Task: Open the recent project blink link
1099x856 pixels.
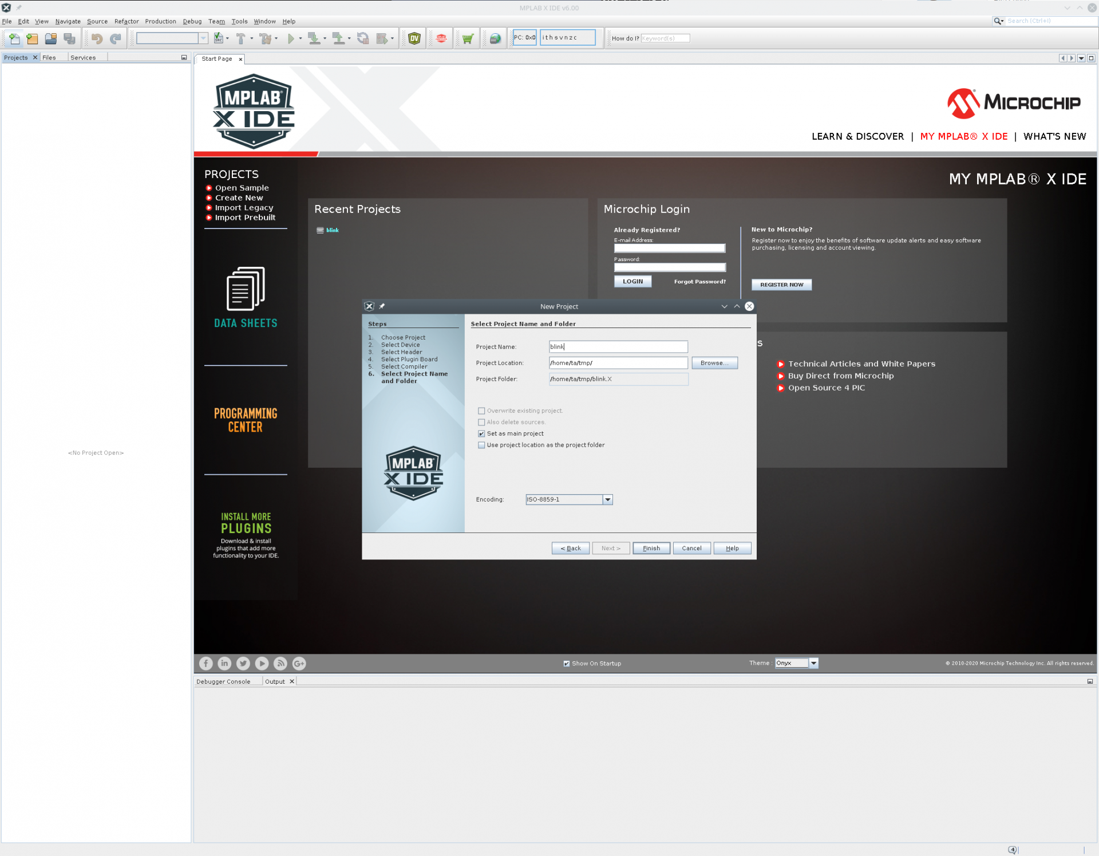Action: pyautogui.click(x=333, y=230)
